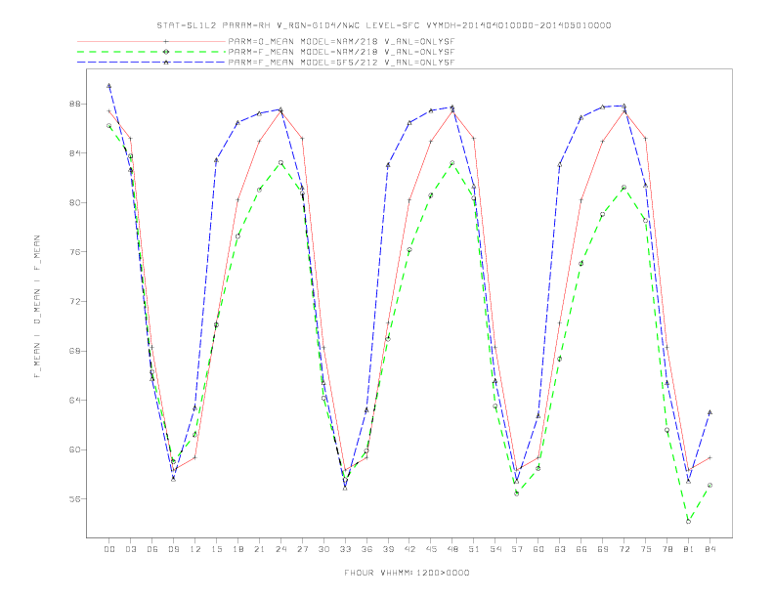This screenshot has height=598, width=774.
Task: Click the x-axis tick label 27
Action: [302, 549]
